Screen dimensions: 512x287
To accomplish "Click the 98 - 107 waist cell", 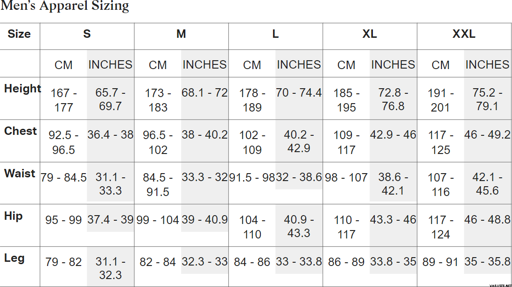I will pos(346,178).
